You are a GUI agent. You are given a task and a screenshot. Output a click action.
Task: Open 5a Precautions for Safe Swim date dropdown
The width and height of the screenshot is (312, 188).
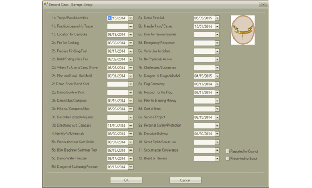(131, 142)
